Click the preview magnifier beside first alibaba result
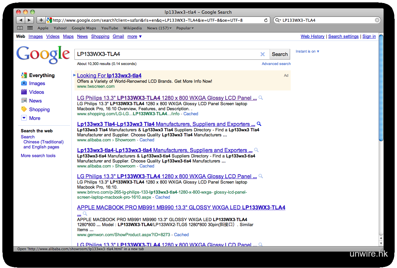 (259, 124)
